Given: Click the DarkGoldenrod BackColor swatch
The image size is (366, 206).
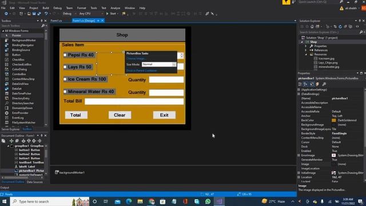Looking at the screenshot, I should point(333,120).
